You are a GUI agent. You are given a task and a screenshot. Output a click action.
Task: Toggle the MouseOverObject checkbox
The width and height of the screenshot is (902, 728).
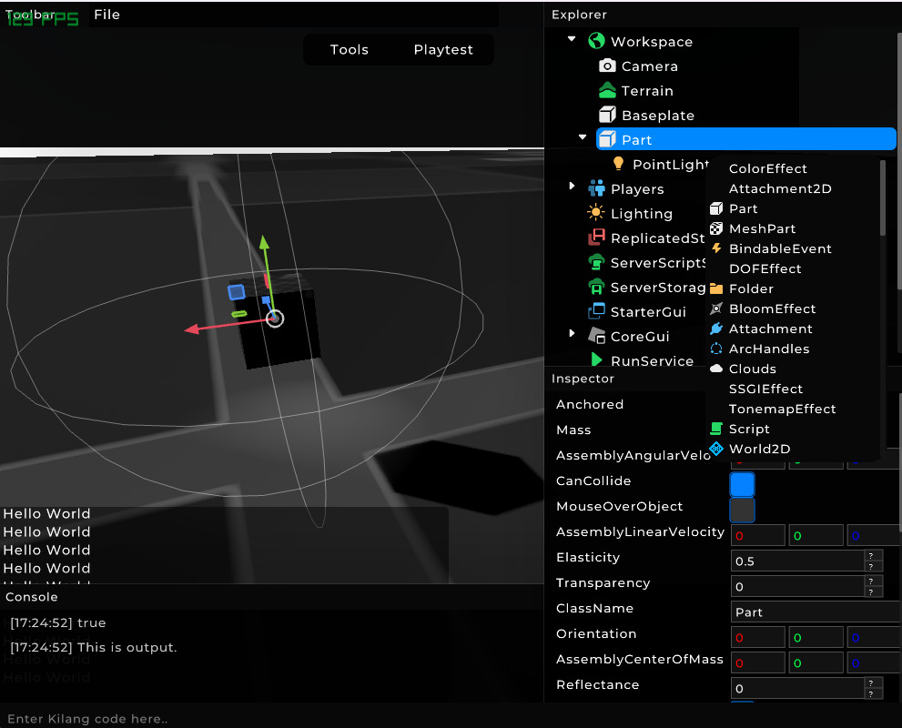[x=742, y=510]
